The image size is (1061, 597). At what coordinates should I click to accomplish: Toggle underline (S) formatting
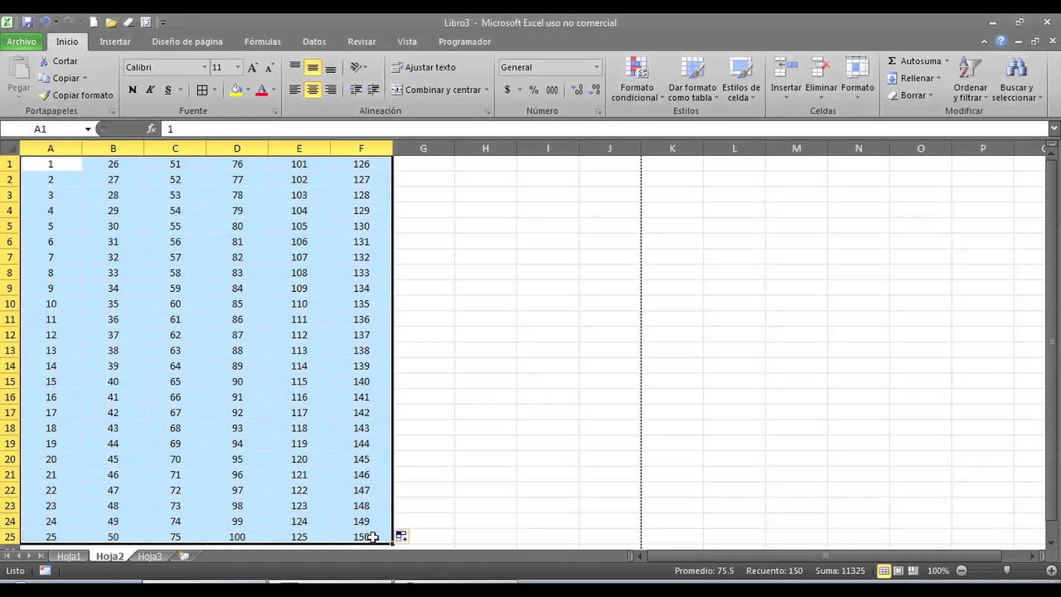click(168, 90)
